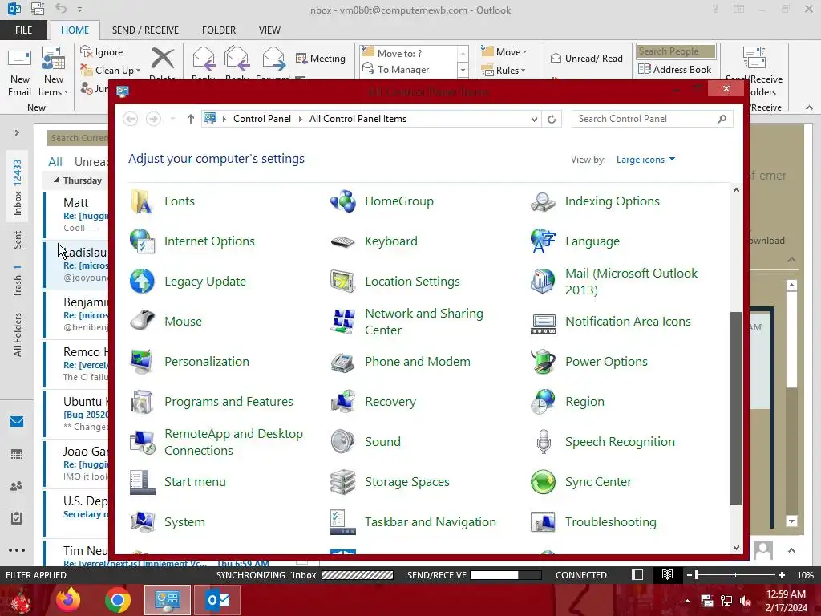Open the Mail (Microsoft Outlook 2013) icon

click(x=543, y=282)
